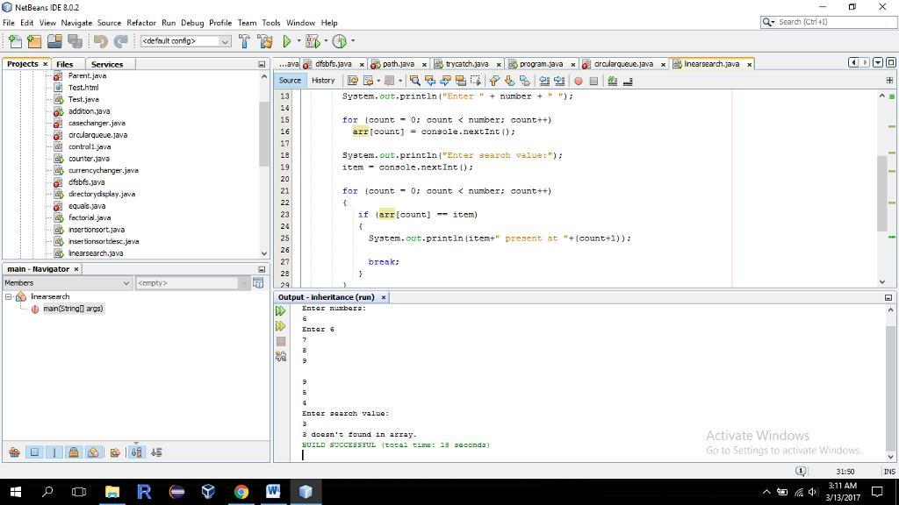
Task: Open the Output panel settings icon
Action: click(281, 356)
